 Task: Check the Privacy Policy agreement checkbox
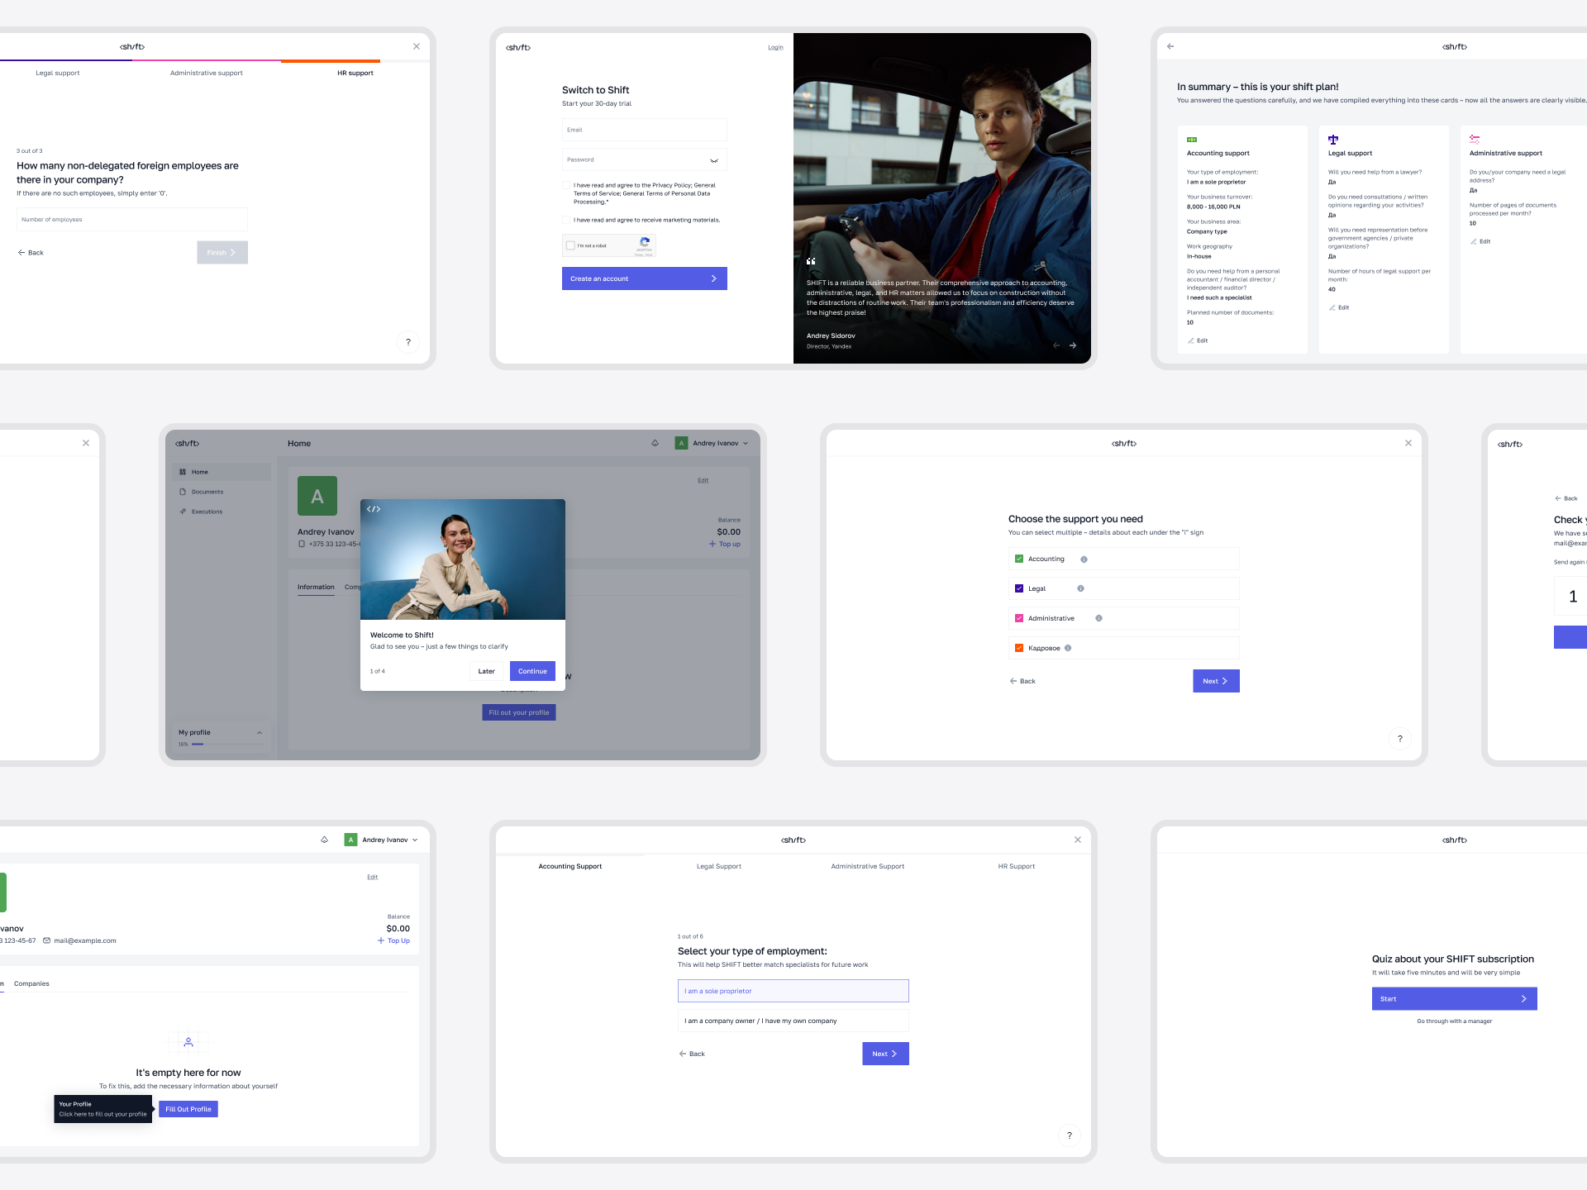coord(567,185)
